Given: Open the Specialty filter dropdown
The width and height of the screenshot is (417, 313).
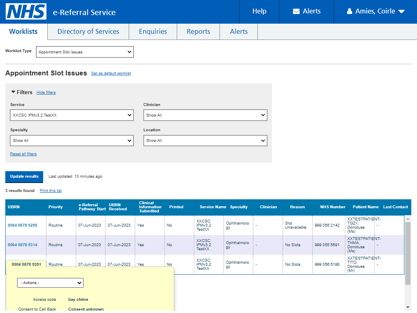Looking at the screenshot, I should click(72, 141).
